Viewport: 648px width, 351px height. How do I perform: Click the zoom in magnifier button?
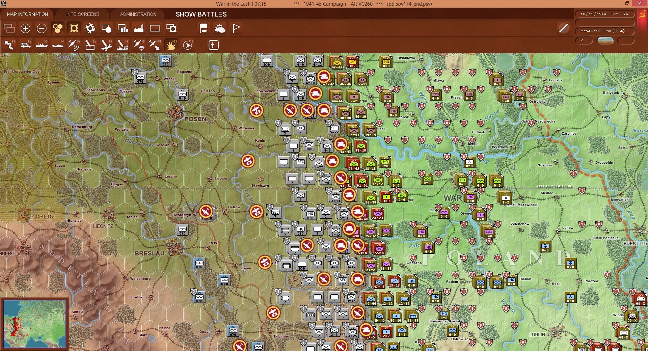(25, 28)
